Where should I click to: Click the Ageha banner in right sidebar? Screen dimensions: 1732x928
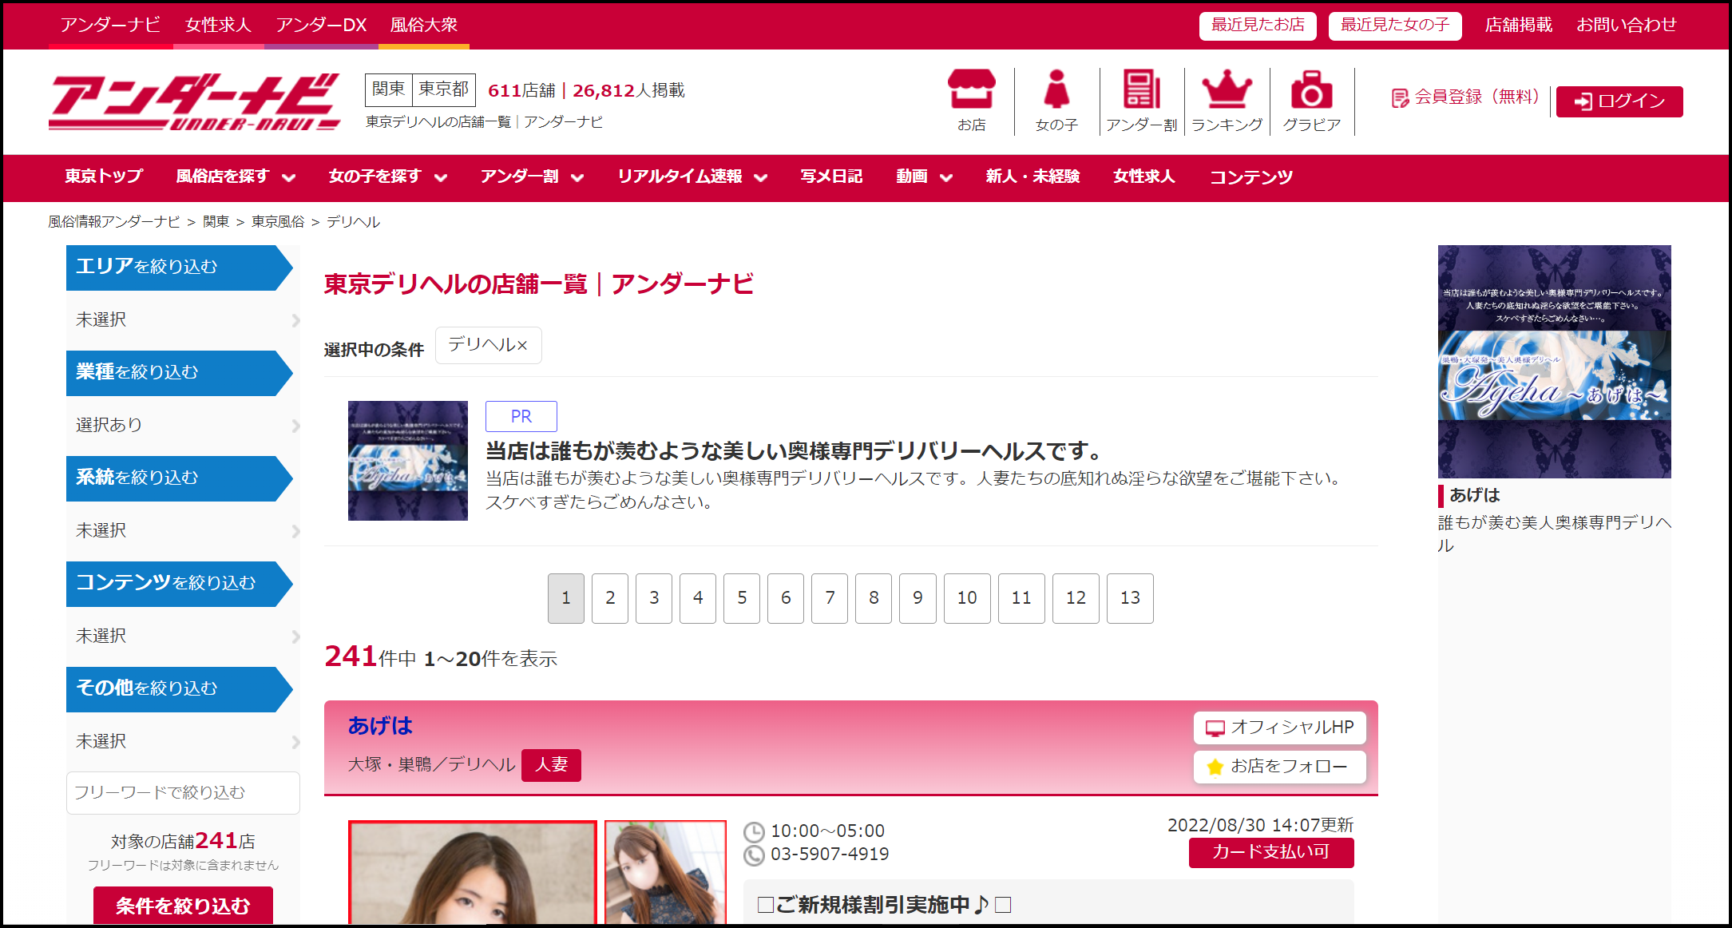pyautogui.click(x=1555, y=362)
